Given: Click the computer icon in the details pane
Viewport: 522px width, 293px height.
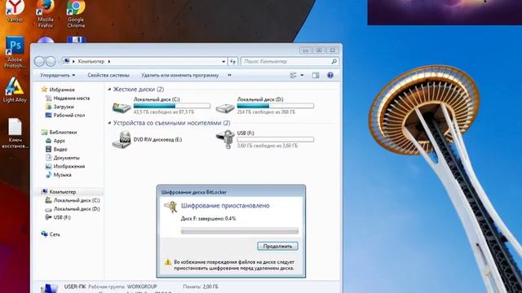Looking at the screenshot, I should pyautogui.click(x=49, y=287).
